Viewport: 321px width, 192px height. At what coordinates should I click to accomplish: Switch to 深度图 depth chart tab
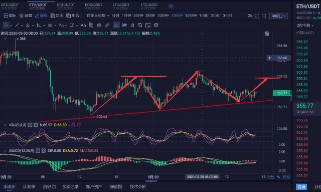116,186
